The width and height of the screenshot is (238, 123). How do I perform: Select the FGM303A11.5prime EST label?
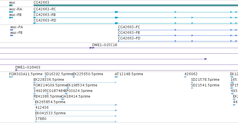tap(26, 74)
